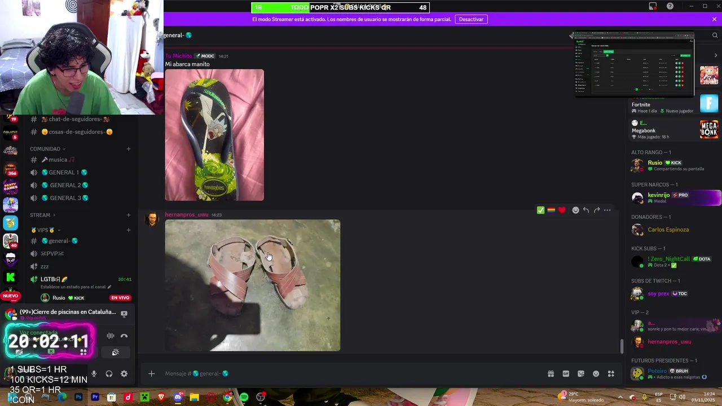Open the cosas-de-seguidores text channel

click(81, 132)
